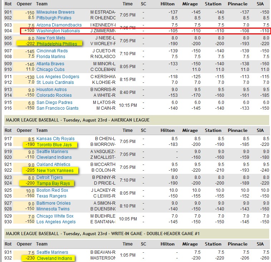This screenshot has width=271, height=262.
Task: Click SIA header in top table
Action: 260,4
